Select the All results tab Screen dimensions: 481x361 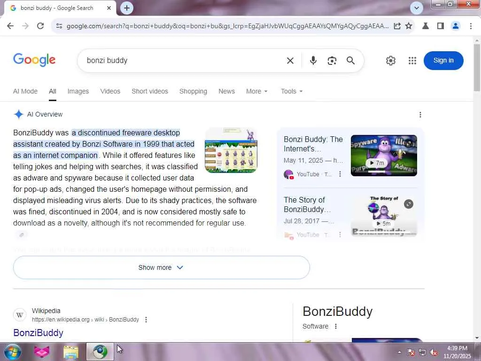[53, 91]
